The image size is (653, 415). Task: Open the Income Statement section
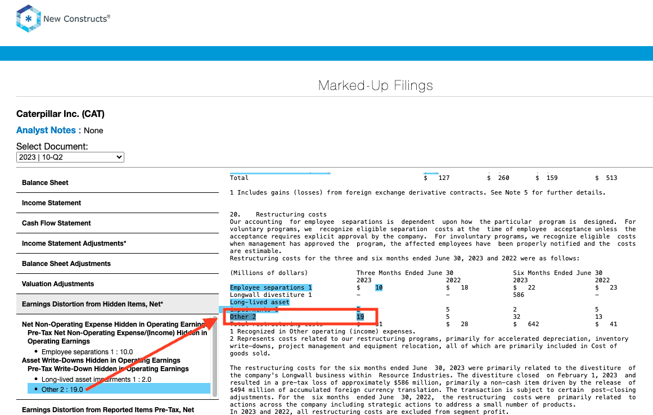click(x=118, y=203)
